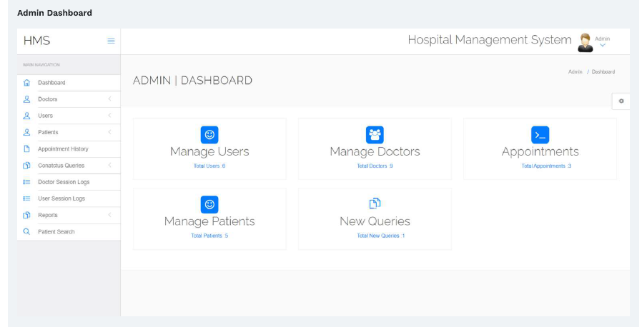Click the Manage Patients smiley icon

tap(209, 204)
